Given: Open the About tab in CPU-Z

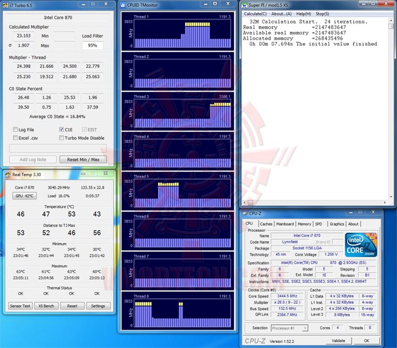Looking at the screenshot, I should pyautogui.click(x=353, y=224).
